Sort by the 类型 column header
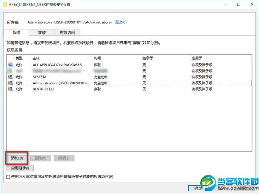The height and width of the screenshot is (194, 259). tap(19, 58)
